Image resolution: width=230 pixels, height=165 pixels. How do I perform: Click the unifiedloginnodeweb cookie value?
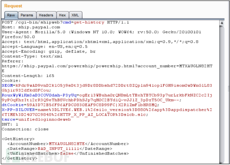click(x=45, y=120)
